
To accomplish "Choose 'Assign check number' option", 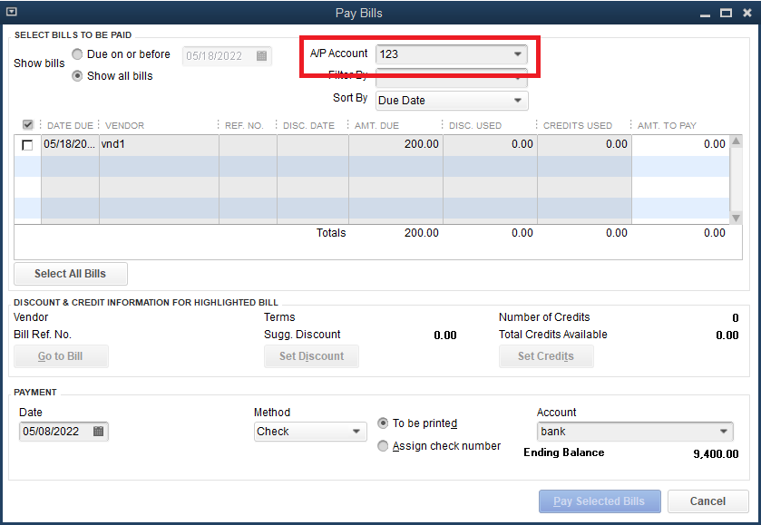I will point(383,446).
